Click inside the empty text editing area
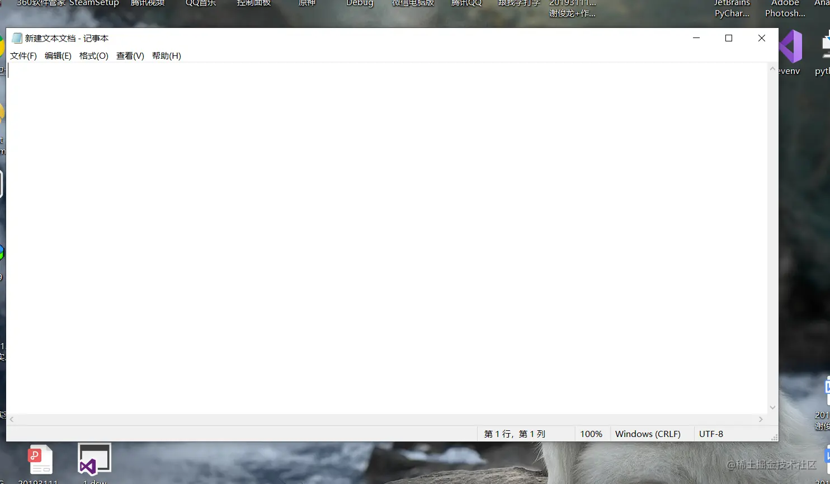 coord(387,238)
